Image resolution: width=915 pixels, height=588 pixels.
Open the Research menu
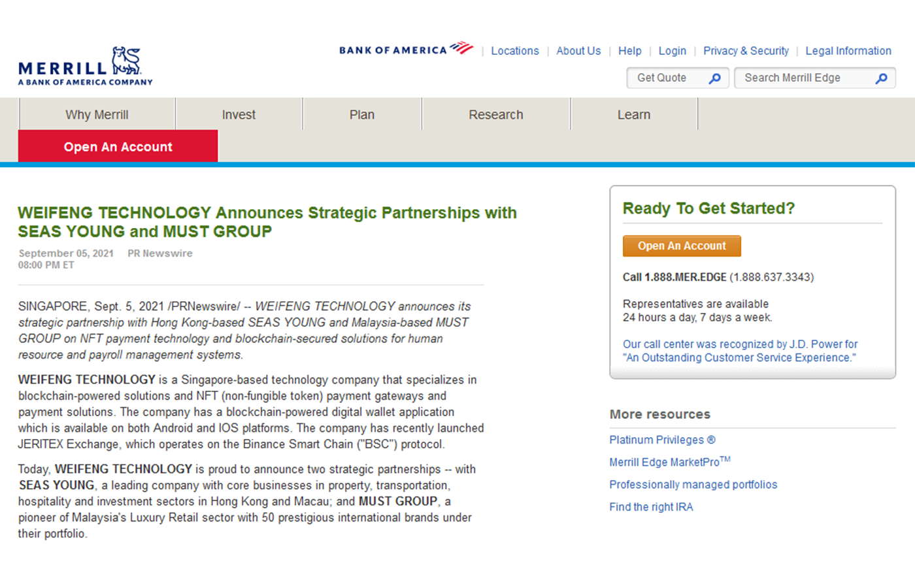(x=496, y=114)
